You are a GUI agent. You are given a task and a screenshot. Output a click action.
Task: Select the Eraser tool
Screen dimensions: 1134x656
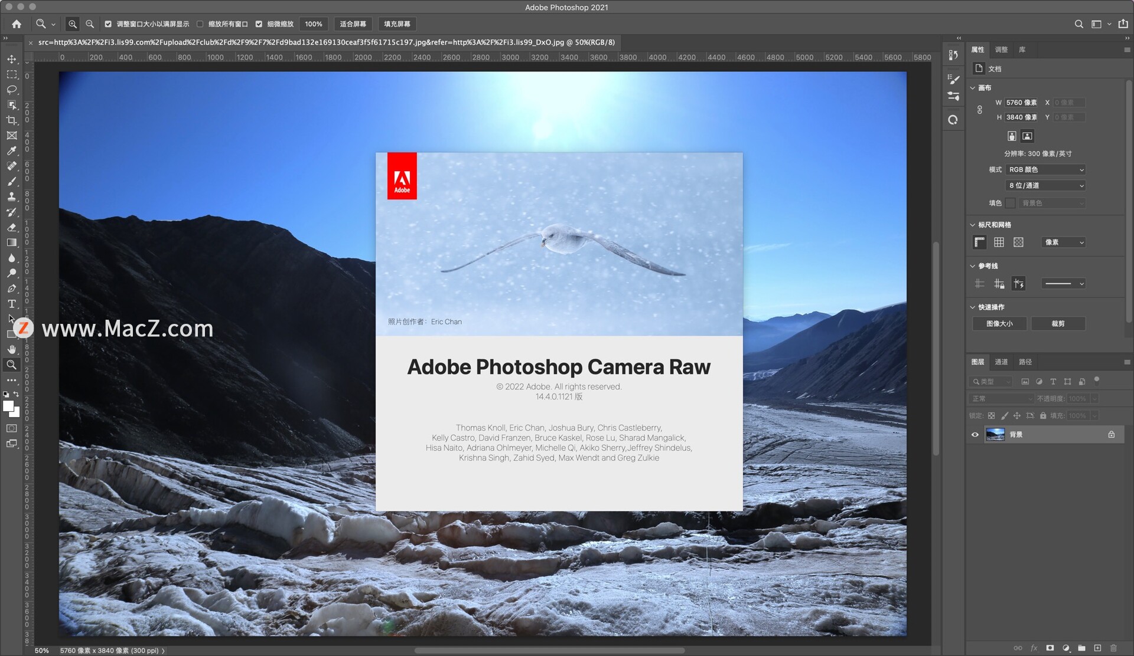[12, 228]
